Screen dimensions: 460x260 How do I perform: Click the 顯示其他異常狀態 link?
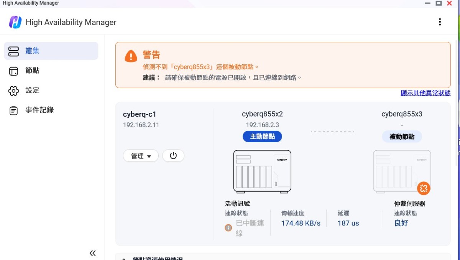point(425,93)
